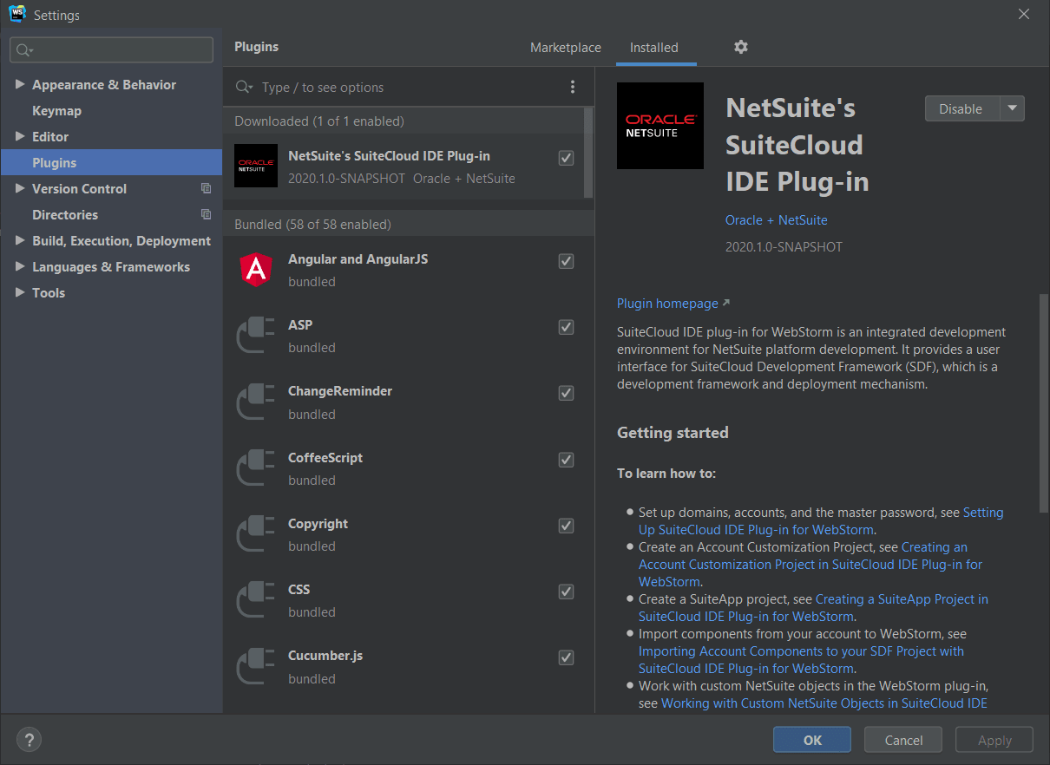
Task: Click the settings search magnifier icon
Action: pyautogui.click(x=24, y=50)
